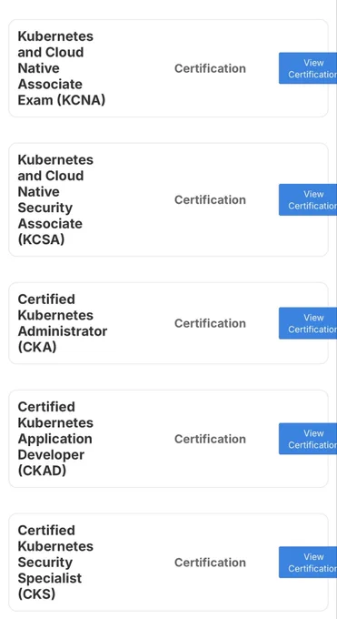Click the Certification label in CKS card
This screenshot has height=619, width=337.
click(210, 563)
